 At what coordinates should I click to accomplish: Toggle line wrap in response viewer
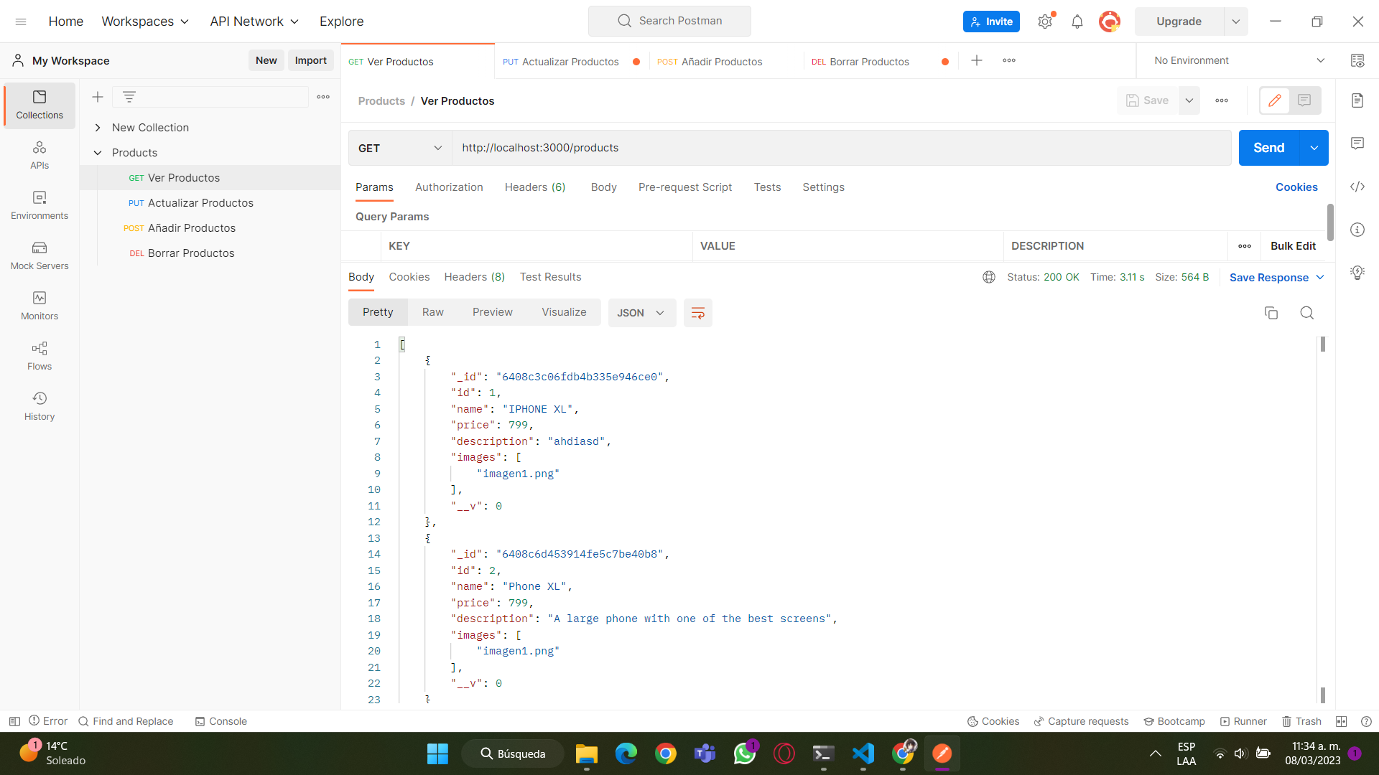point(697,313)
